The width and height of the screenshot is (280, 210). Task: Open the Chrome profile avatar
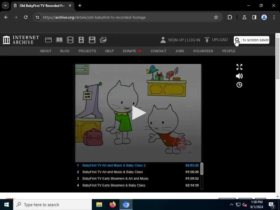(264, 17)
